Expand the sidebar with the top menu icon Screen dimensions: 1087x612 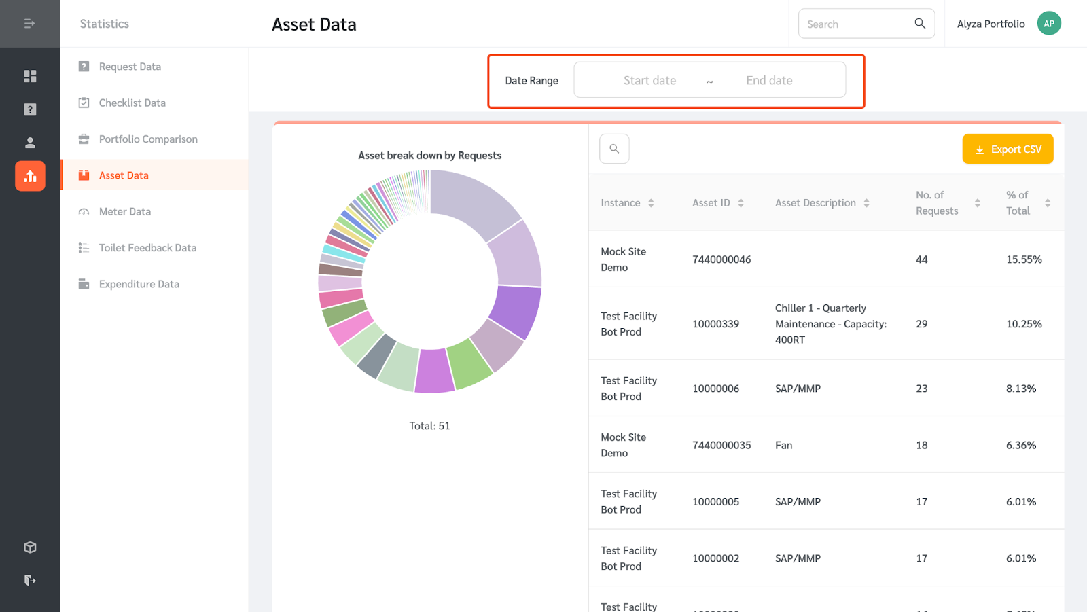(x=30, y=24)
